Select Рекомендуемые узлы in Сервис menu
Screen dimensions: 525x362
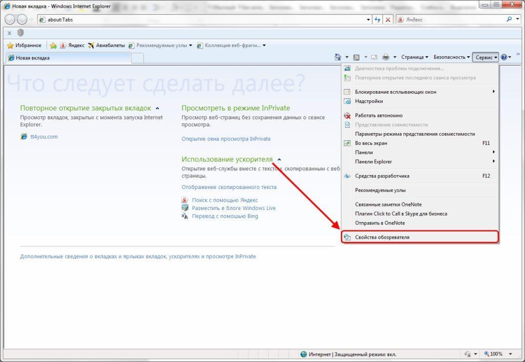pyautogui.click(x=420, y=190)
